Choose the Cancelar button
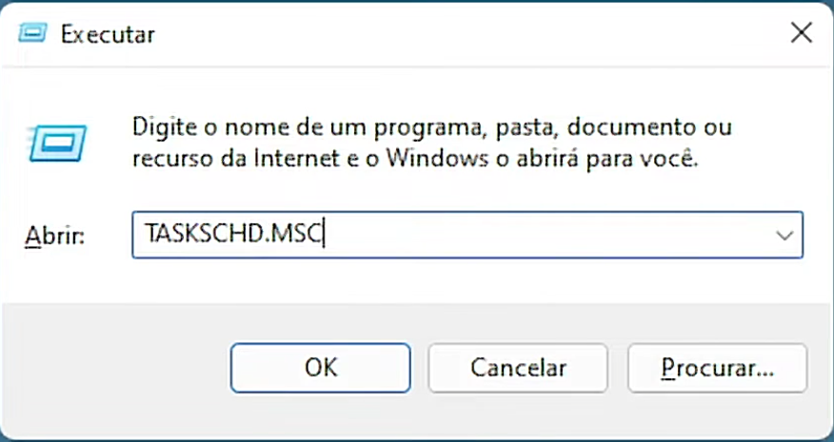The height and width of the screenshot is (442, 834). point(518,367)
